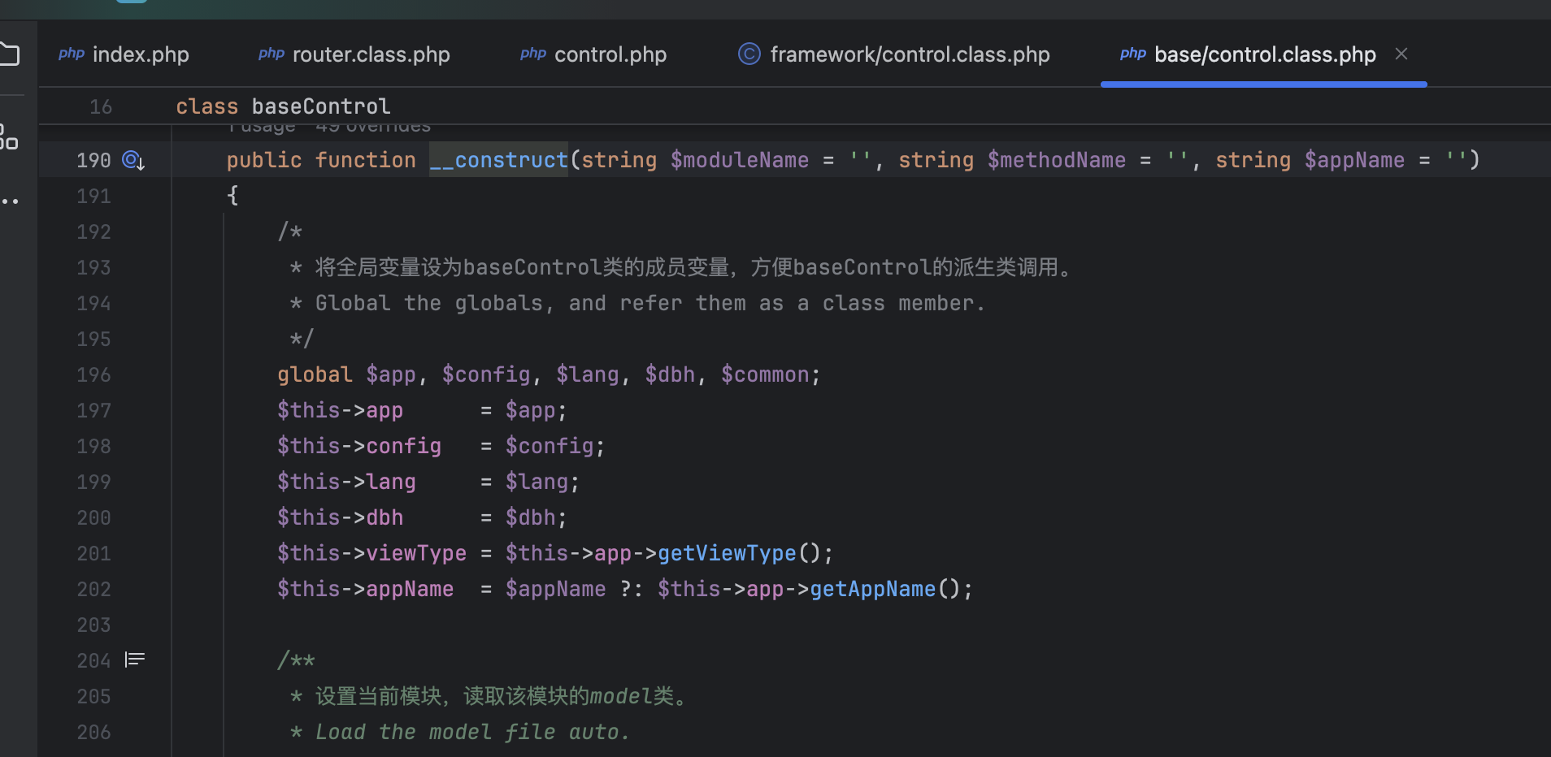The height and width of the screenshot is (757, 1551).
Task: Click the viewType property on line 201
Action: coord(416,553)
